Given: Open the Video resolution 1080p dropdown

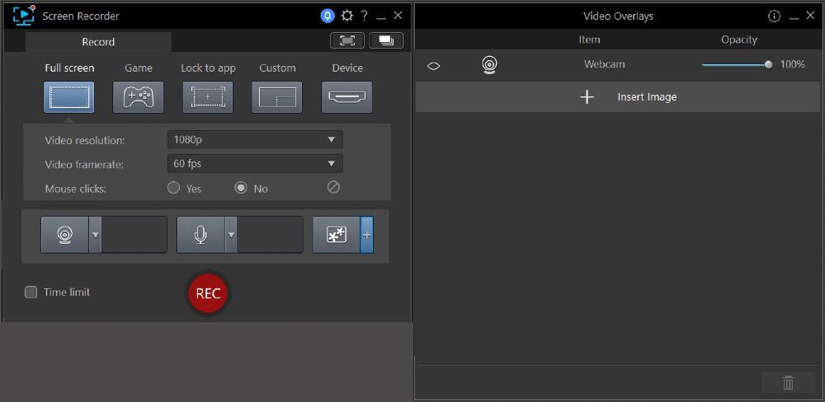Looking at the screenshot, I should pyautogui.click(x=255, y=140).
